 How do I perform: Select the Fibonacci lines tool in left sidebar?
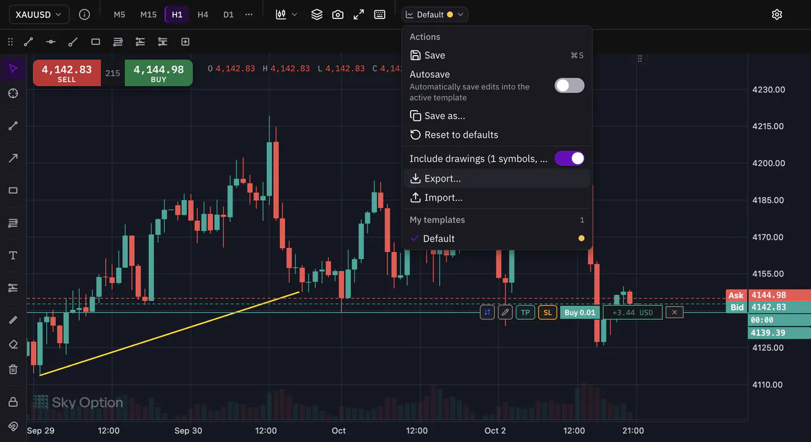[13, 223]
